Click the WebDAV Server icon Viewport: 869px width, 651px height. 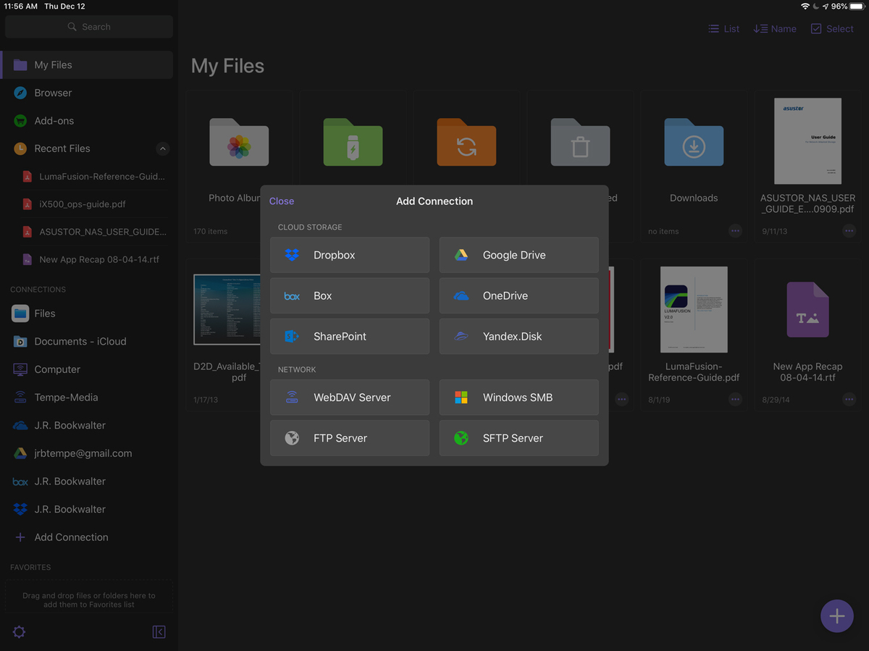tap(292, 398)
